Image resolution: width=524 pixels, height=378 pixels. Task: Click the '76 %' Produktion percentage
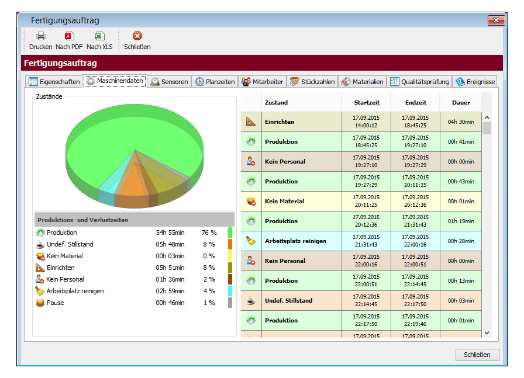click(x=209, y=233)
